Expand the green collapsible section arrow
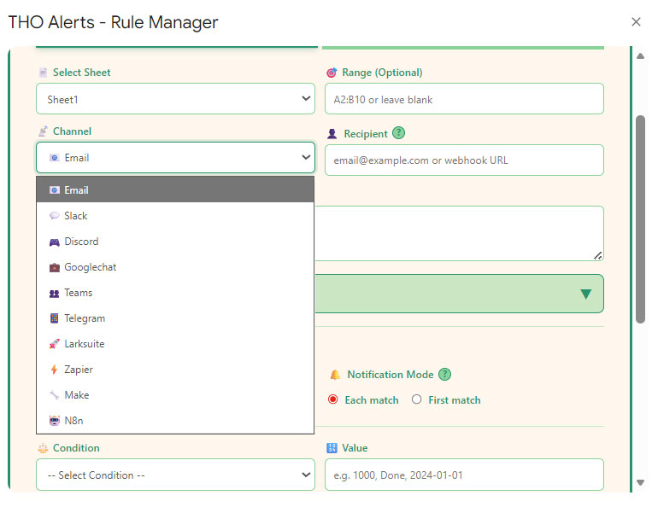652x507 pixels. [586, 294]
